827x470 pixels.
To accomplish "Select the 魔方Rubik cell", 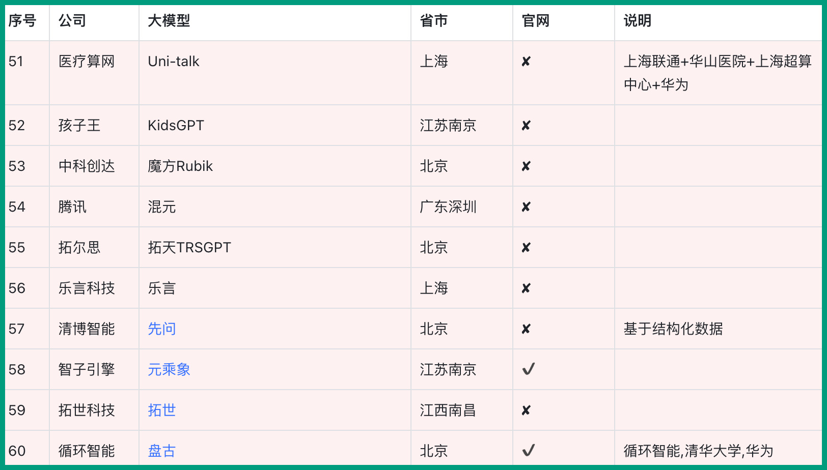I will (x=180, y=166).
